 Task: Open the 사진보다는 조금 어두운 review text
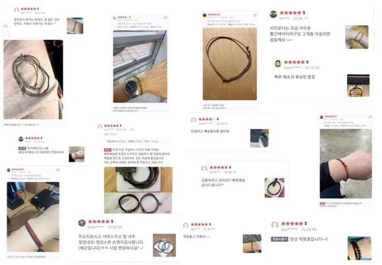tap(300, 34)
